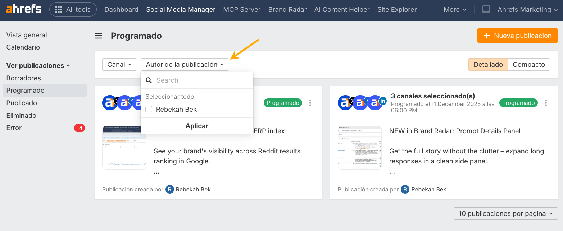Click the Error badge showing 14 in sidebar

79,128
